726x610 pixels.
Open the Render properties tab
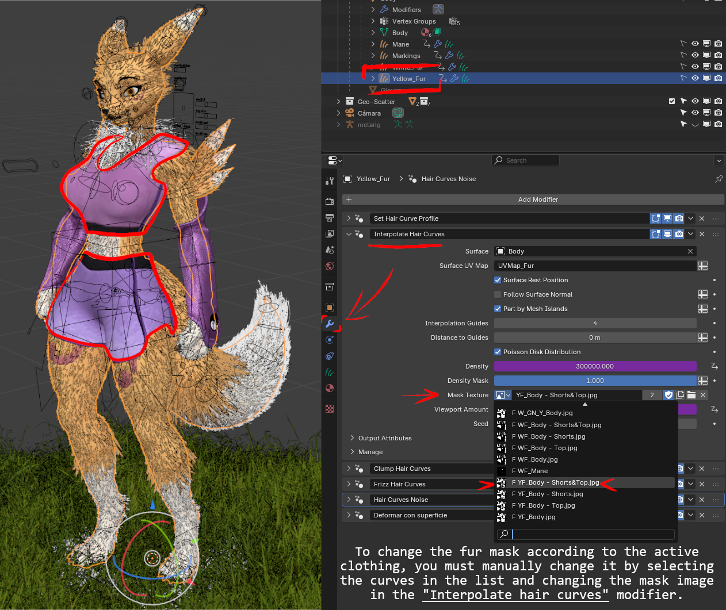[x=330, y=202]
